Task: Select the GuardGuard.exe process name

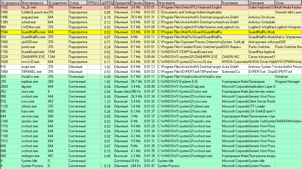Action: [33, 52]
